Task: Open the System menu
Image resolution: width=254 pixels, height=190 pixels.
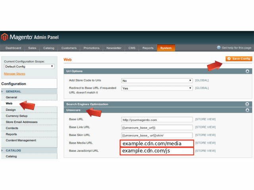Action: click(x=166, y=48)
